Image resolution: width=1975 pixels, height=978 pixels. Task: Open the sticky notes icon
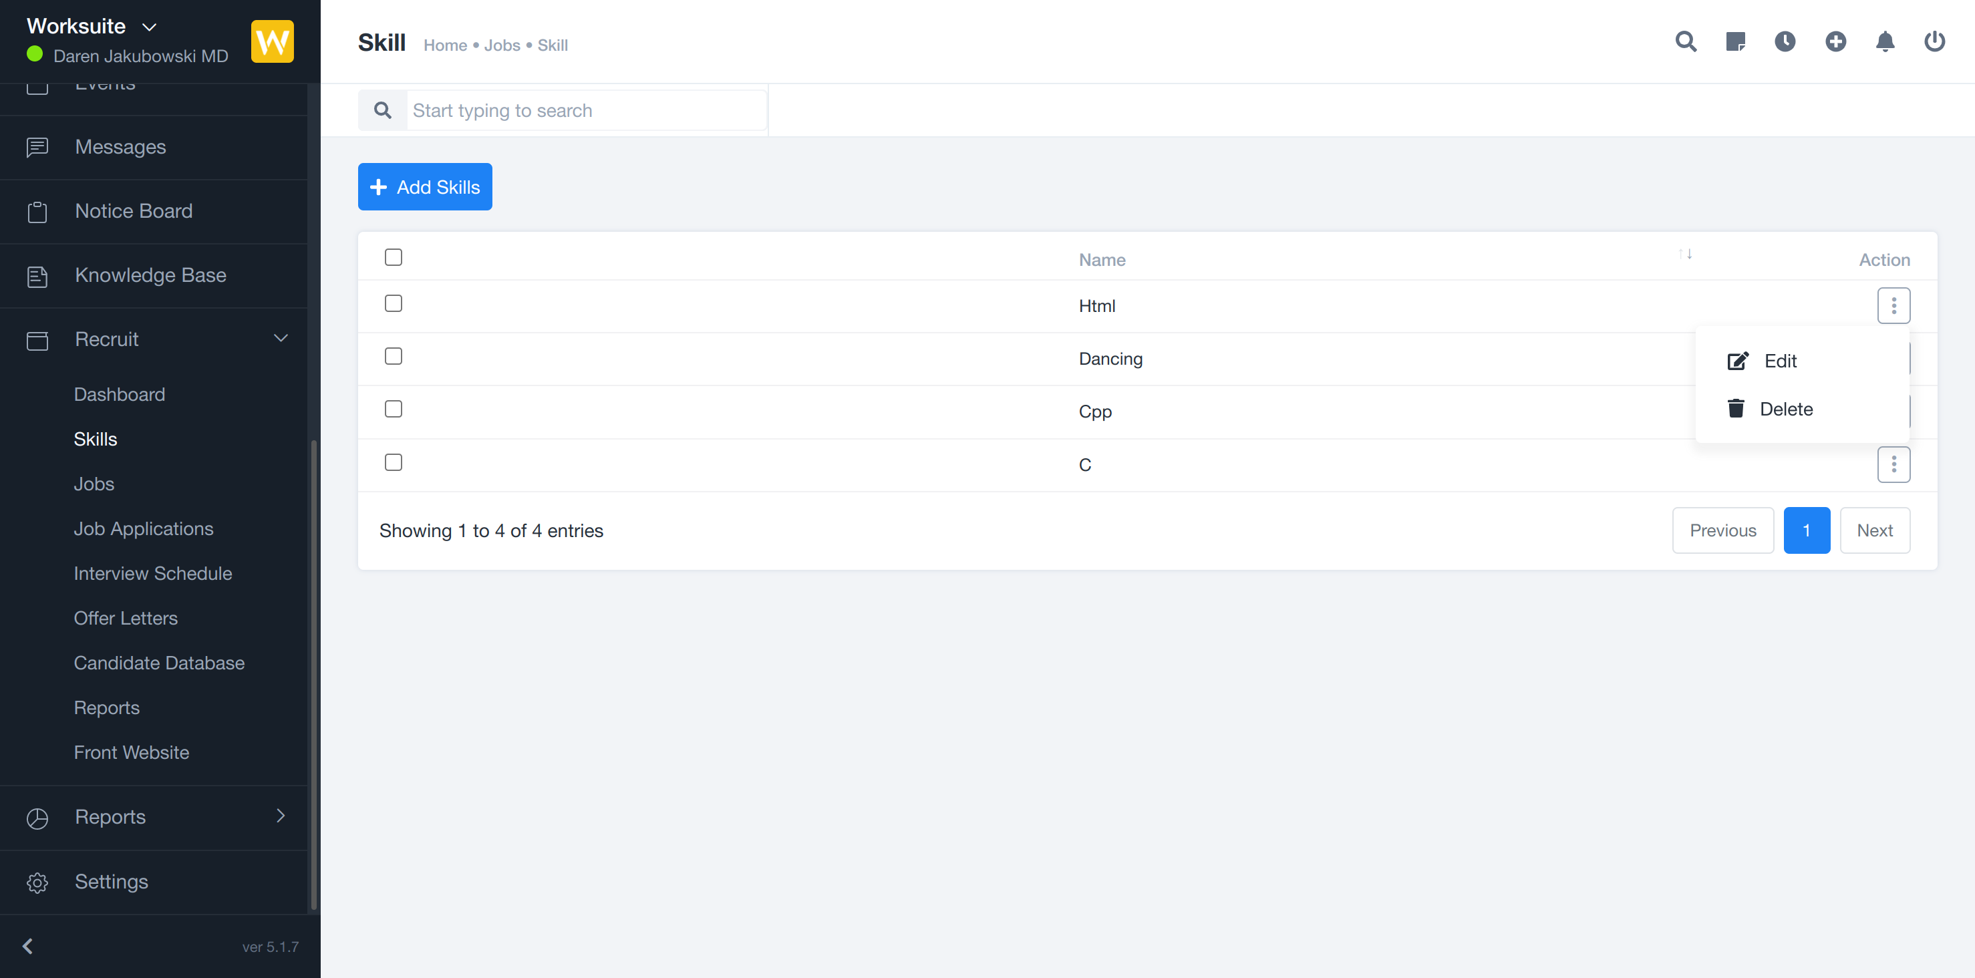coord(1735,41)
